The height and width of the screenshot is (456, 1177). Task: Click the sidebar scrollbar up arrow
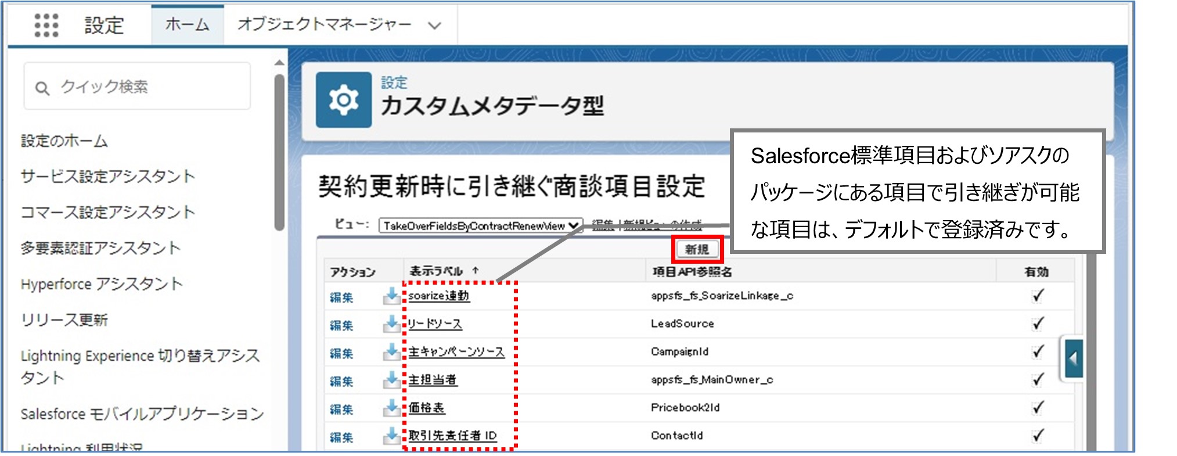tap(279, 62)
